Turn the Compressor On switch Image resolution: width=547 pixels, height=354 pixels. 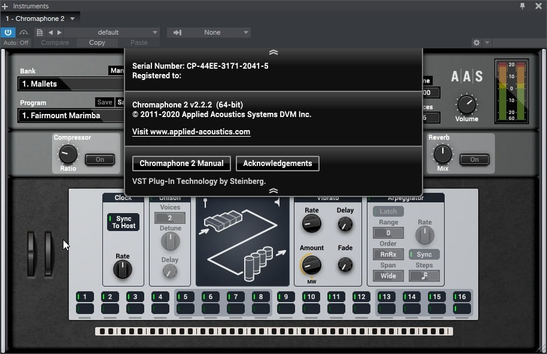100,159
